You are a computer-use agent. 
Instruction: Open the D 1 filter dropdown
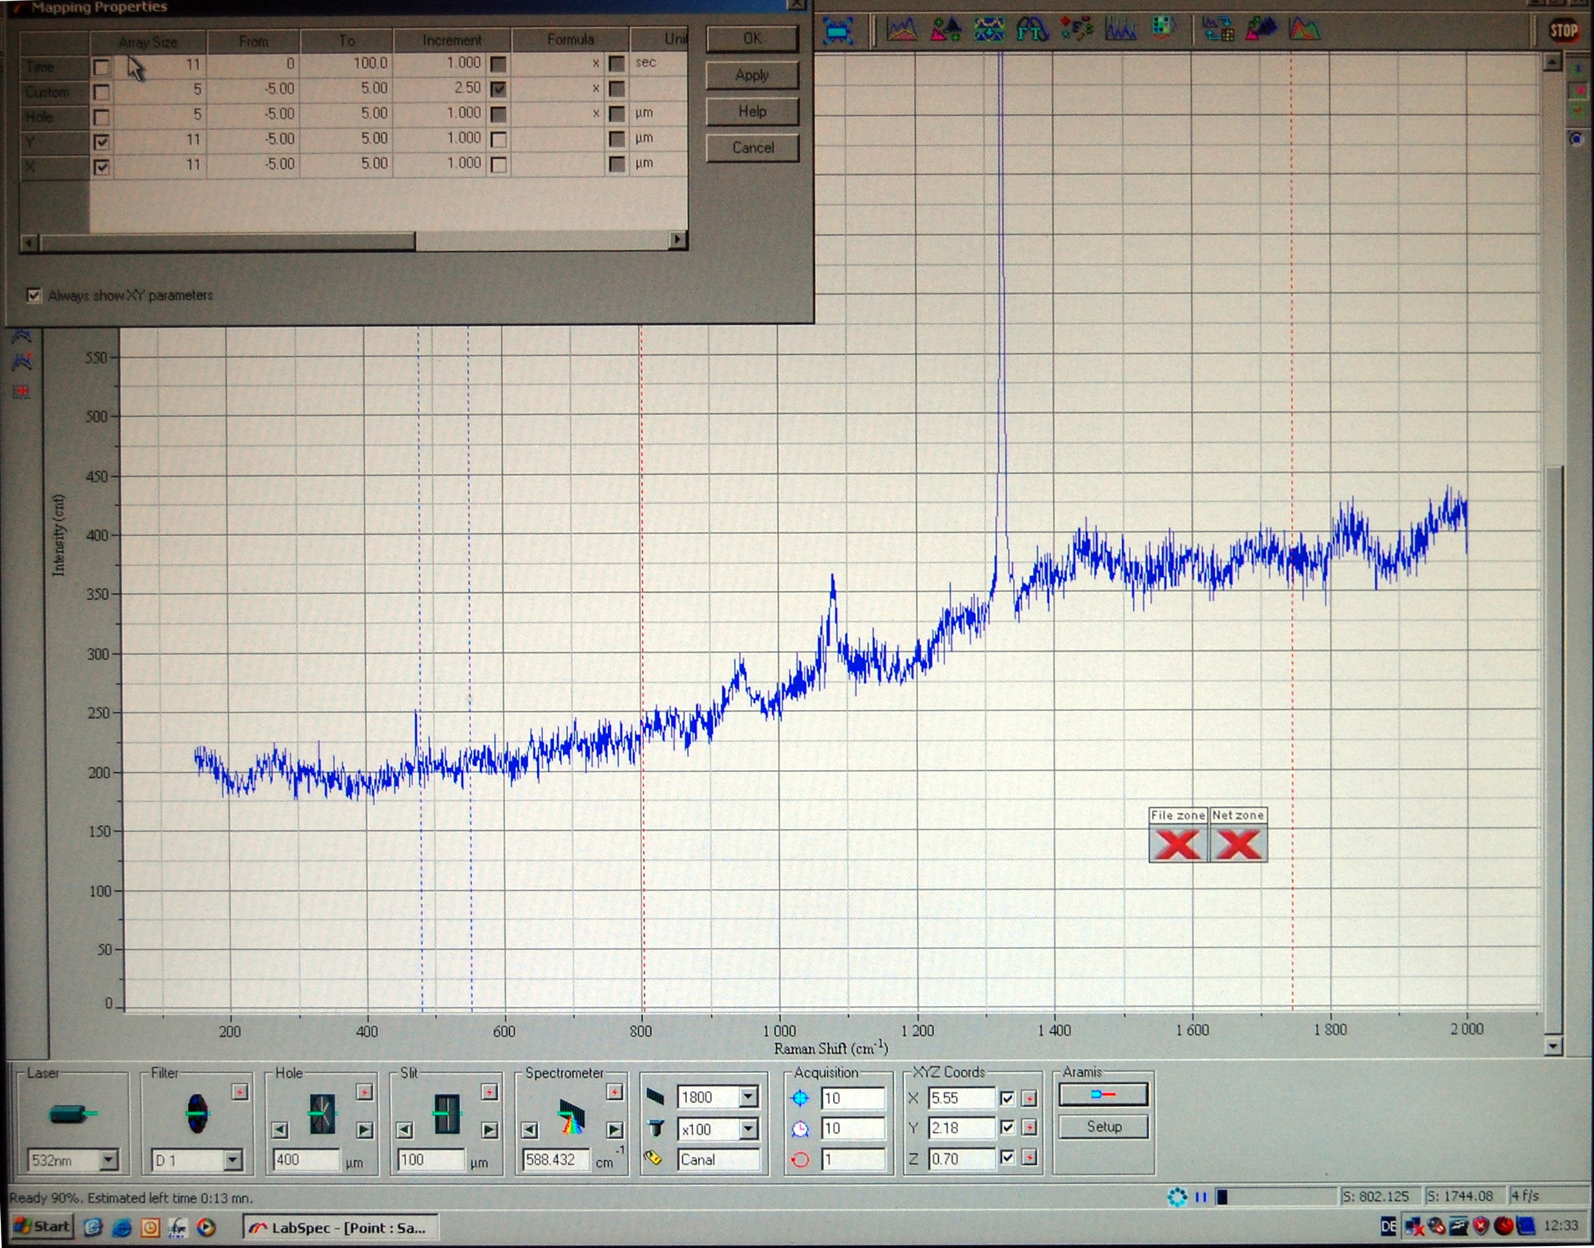pyautogui.click(x=233, y=1159)
